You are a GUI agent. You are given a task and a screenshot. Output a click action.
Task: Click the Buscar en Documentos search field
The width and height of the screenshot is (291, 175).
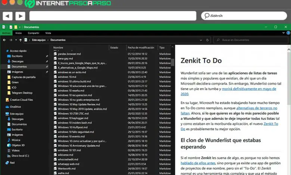click(251, 40)
